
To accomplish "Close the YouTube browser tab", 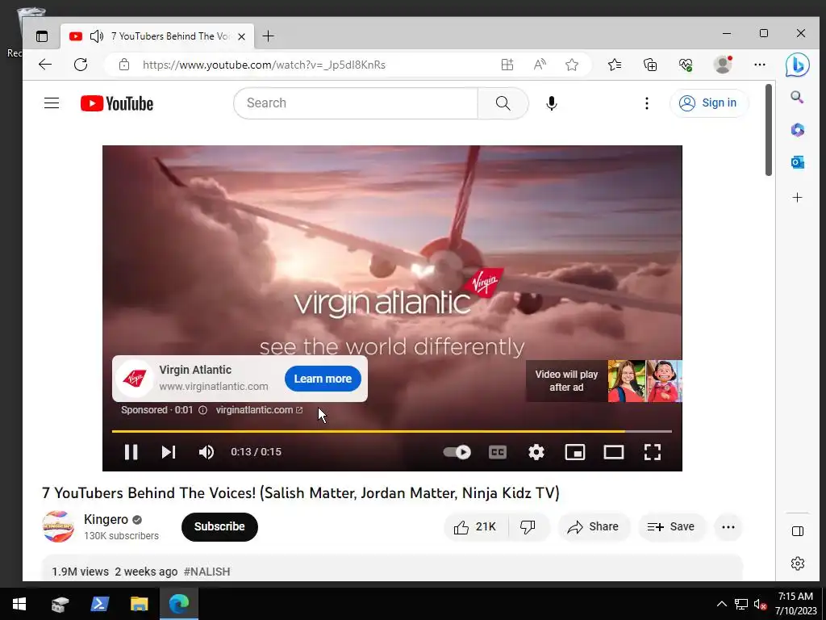I will click(241, 36).
